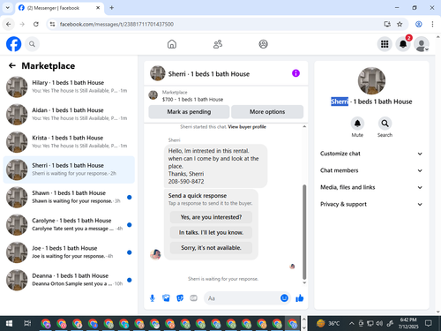441x331 pixels.
Task: Open the Facebook menu grid icon
Action: coord(385,44)
